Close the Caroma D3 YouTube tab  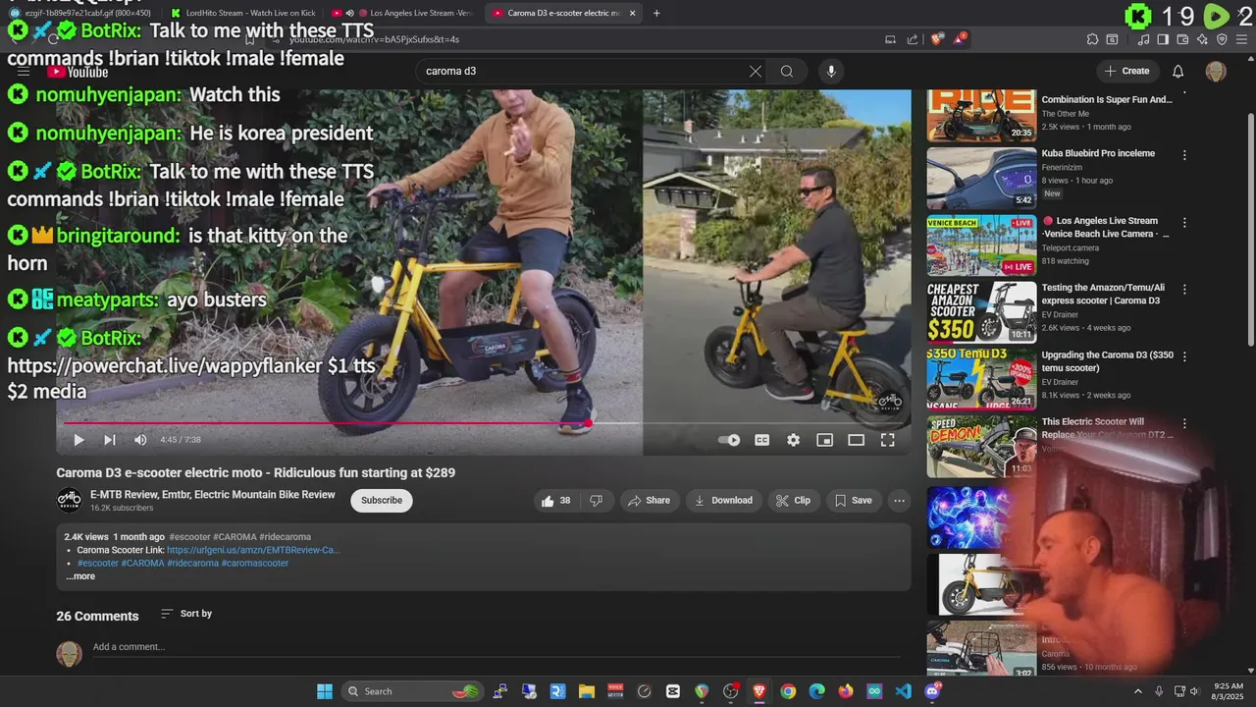[632, 14]
